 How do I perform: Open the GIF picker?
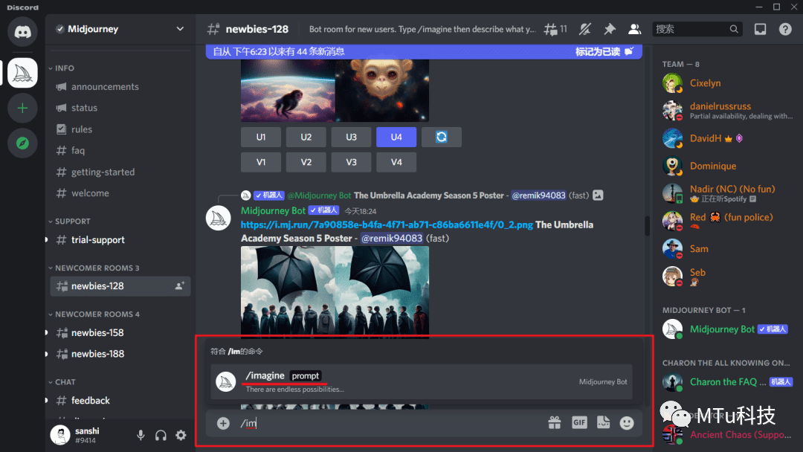579,423
